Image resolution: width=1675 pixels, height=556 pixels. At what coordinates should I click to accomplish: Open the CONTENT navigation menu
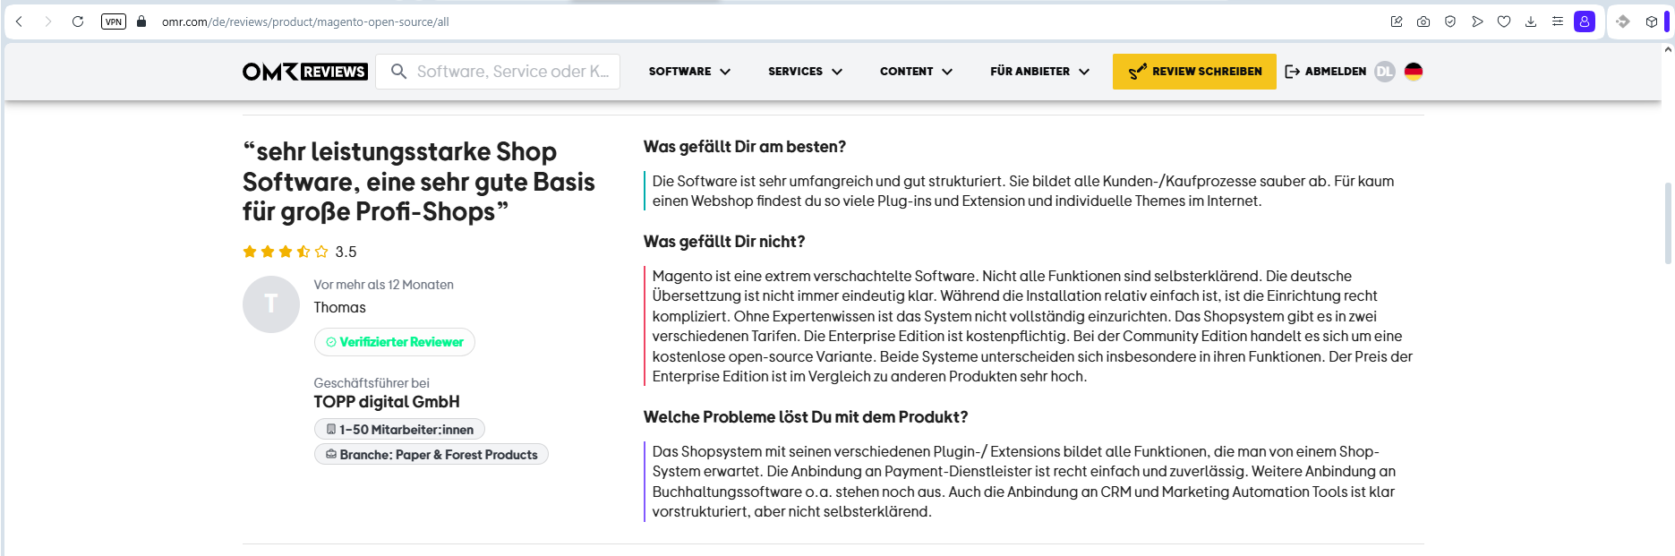(x=916, y=72)
